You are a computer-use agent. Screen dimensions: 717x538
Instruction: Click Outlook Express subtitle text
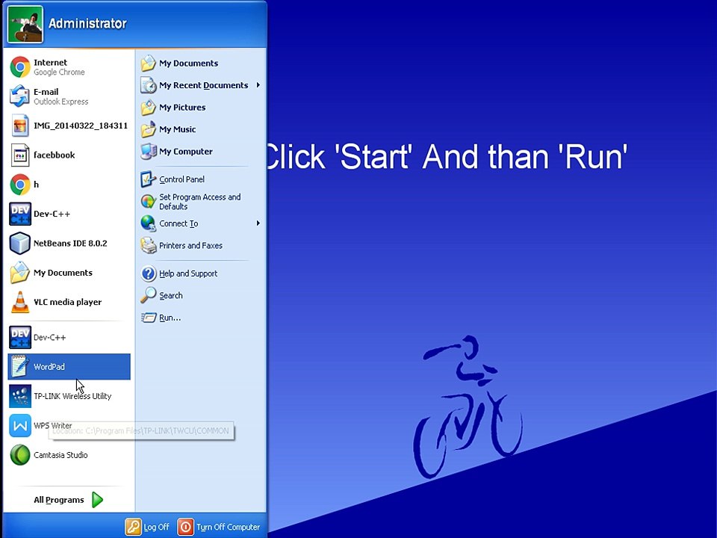click(60, 102)
